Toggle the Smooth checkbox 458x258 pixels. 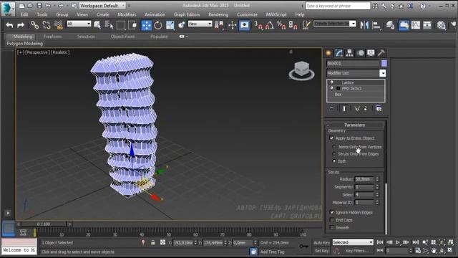point(332,228)
